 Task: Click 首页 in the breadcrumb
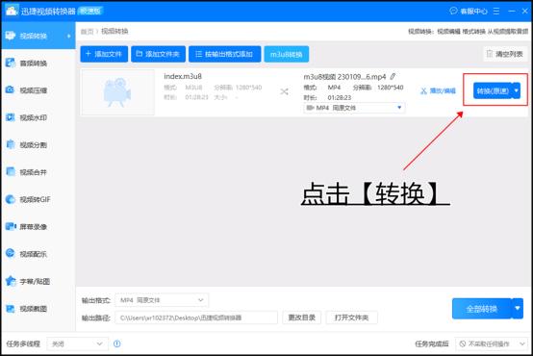pos(87,32)
